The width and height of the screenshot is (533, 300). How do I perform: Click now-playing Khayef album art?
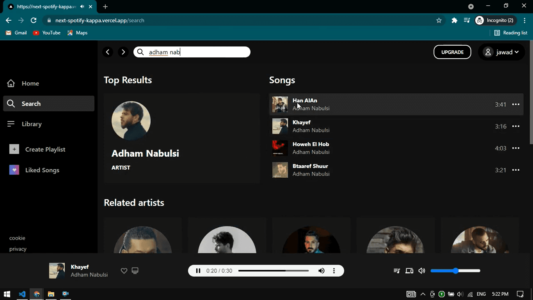point(57,271)
